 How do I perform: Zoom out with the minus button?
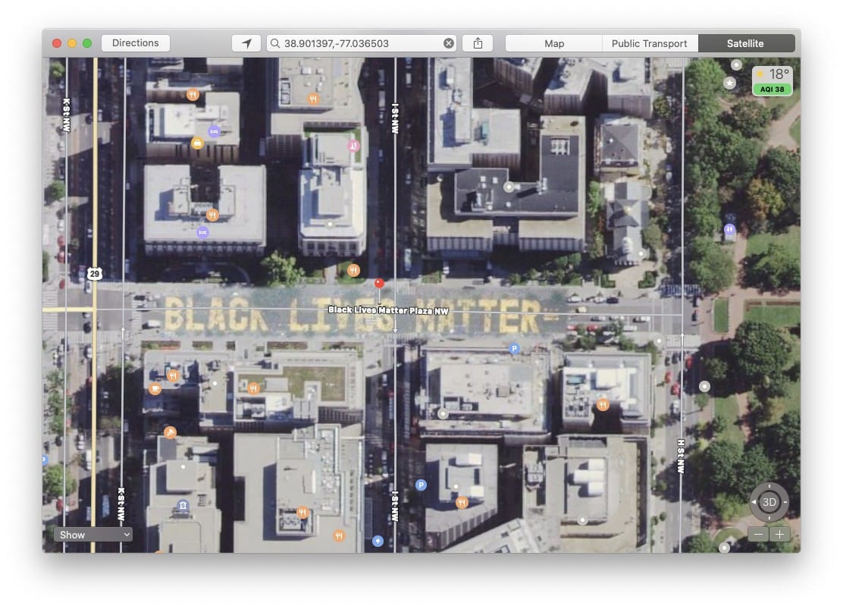758,535
